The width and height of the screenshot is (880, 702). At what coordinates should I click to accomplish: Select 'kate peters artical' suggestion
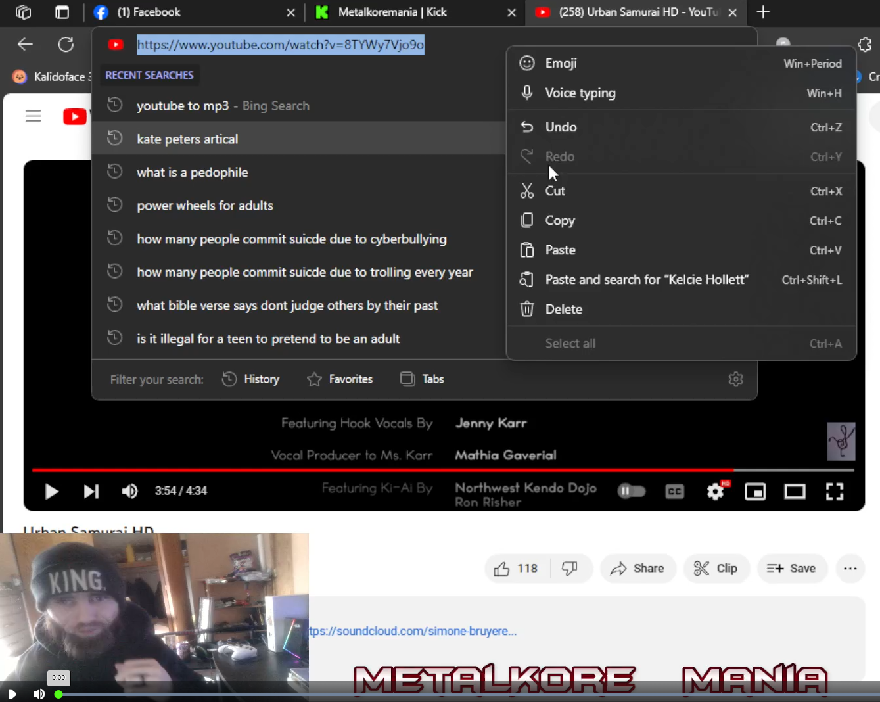click(x=298, y=139)
